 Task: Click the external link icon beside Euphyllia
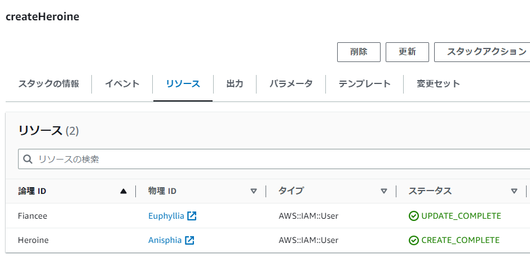[192, 216]
